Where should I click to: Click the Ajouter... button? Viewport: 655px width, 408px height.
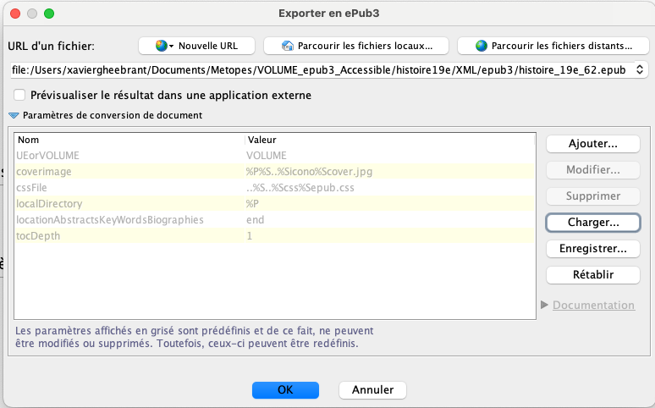(x=592, y=144)
